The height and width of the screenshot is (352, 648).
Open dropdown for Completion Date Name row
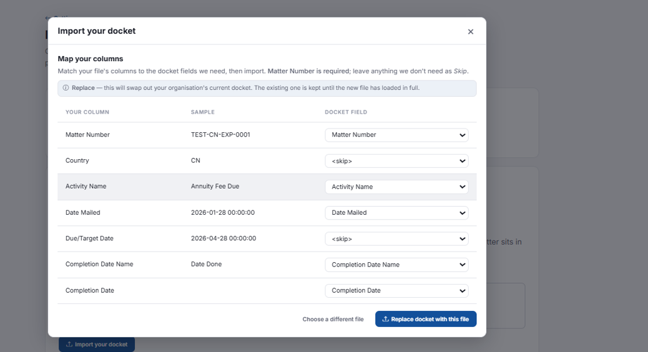pos(397,265)
